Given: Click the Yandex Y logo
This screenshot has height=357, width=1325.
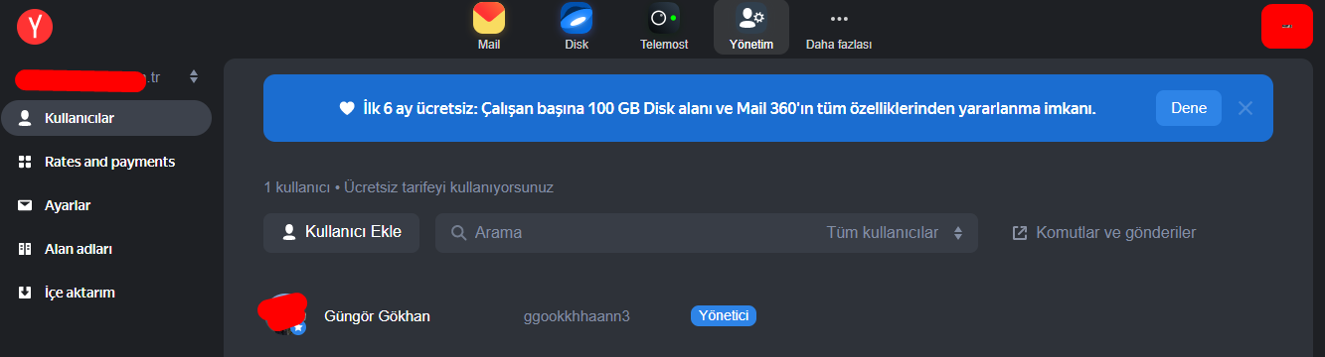Looking at the screenshot, I should click(34, 27).
